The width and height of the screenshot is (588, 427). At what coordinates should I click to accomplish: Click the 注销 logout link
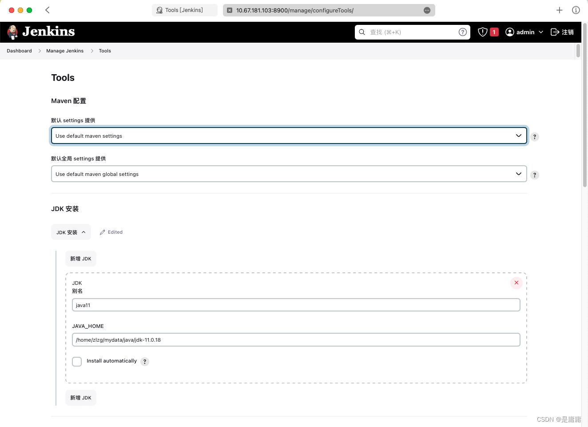[562, 32]
